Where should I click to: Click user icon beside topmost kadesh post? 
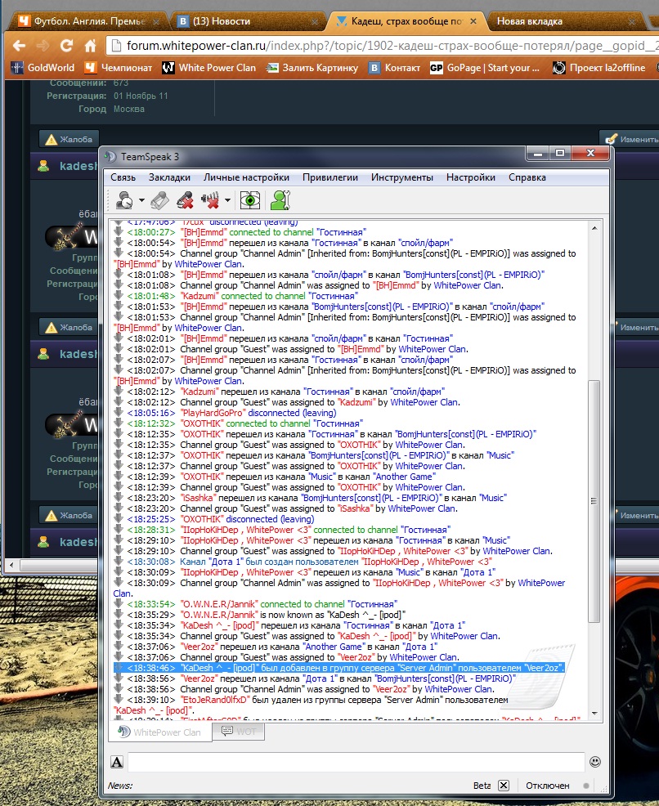click(x=43, y=166)
